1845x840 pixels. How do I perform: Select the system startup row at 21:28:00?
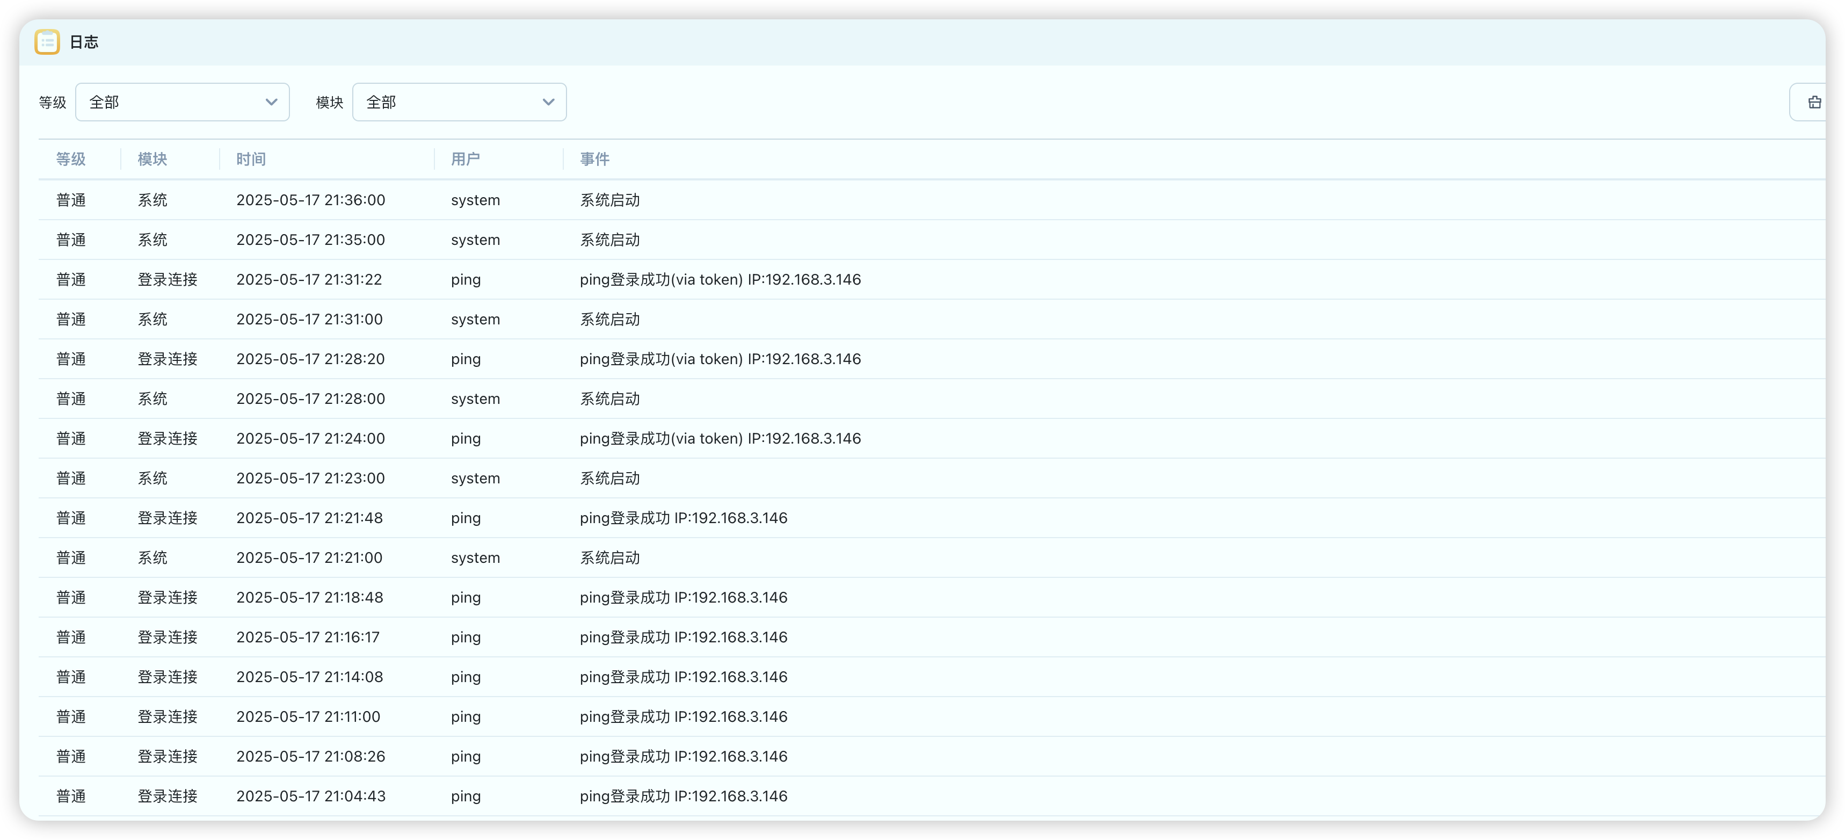point(311,399)
